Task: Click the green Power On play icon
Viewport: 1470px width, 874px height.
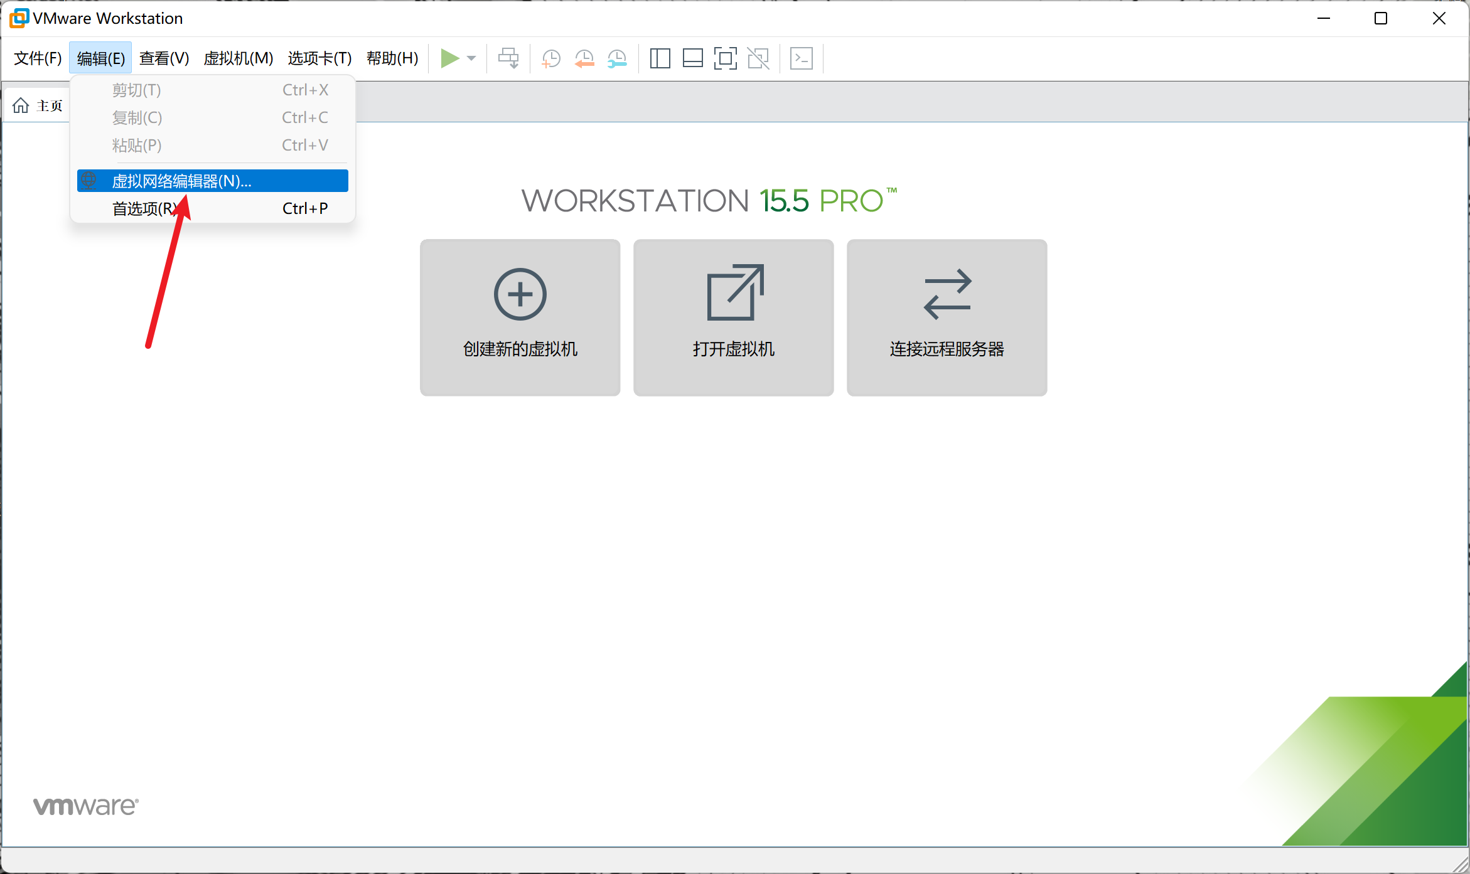Action: click(449, 58)
